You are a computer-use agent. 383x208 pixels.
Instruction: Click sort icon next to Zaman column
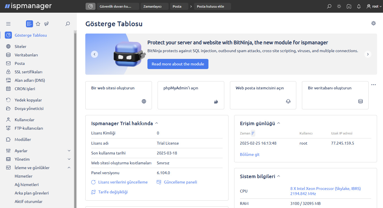point(253,133)
